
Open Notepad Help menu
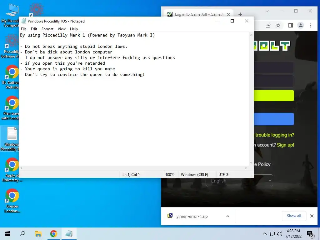click(74, 29)
